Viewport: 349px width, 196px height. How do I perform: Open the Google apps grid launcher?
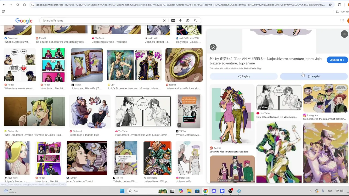[x=342, y=21]
